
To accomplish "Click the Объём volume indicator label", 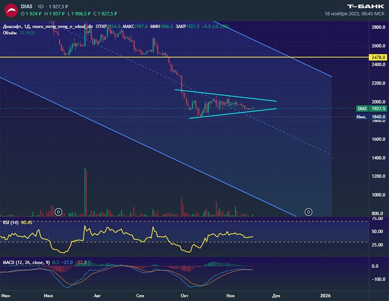I will point(10,33).
